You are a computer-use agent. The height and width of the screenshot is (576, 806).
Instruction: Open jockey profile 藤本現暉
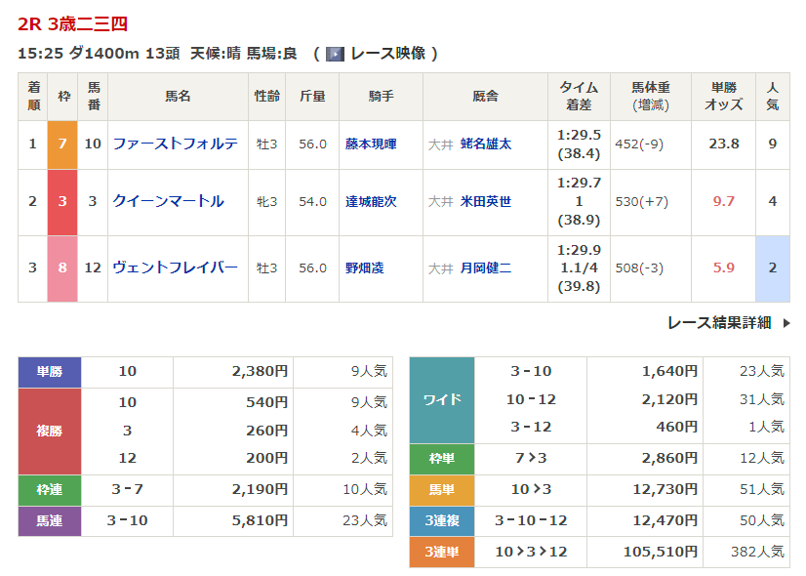[x=371, y=144]
